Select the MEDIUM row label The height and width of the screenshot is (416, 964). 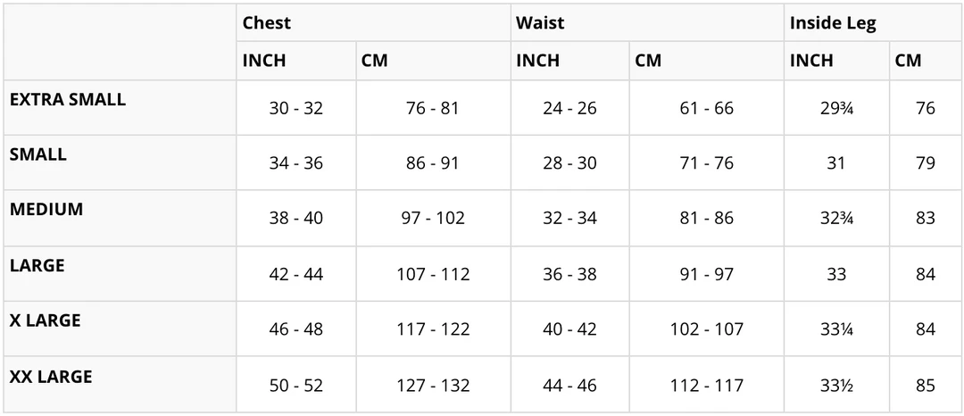pos(46,210)
